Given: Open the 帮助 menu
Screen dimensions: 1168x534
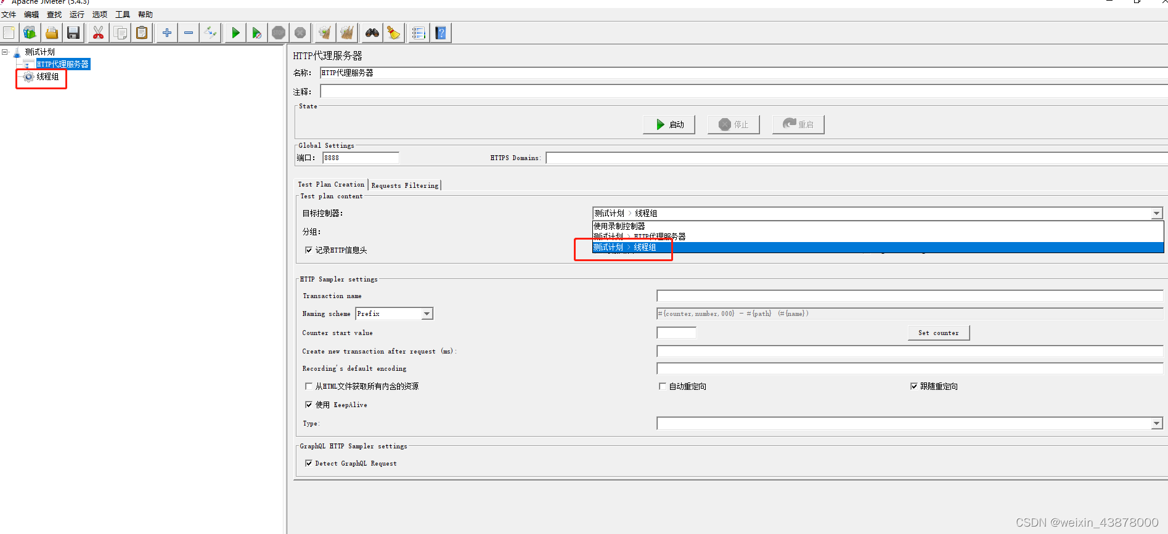Looking at the screenshot, I should coord(145,15).
